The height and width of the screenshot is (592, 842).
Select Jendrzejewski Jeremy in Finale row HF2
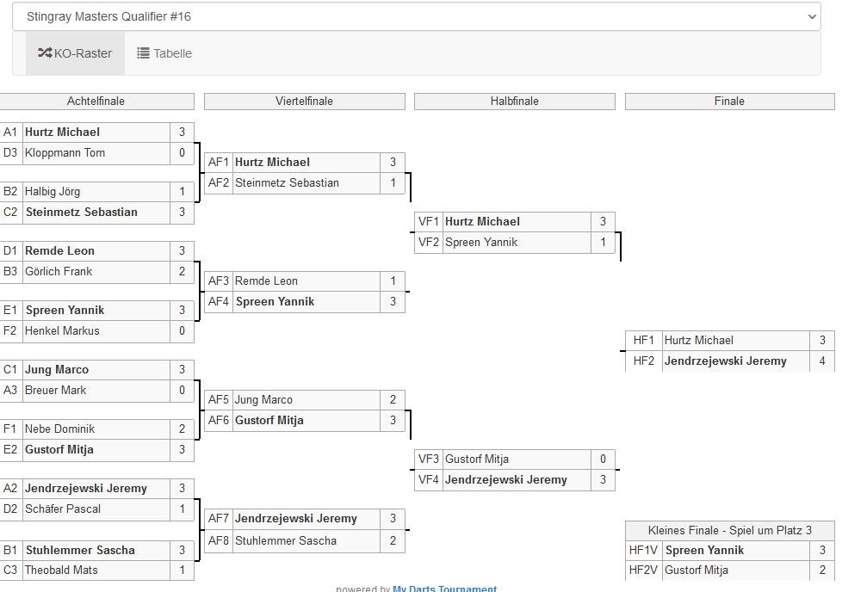point(725,361)
